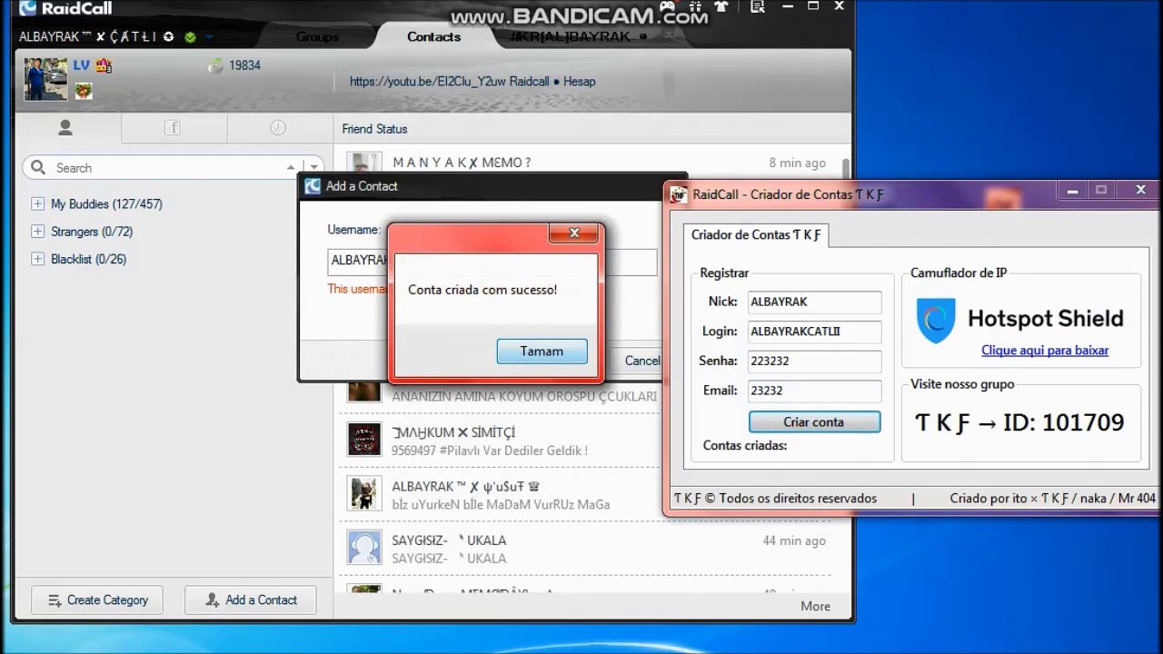
Task: Expand the Blacklist (0/26) category
Action: [x=37, y=259]
